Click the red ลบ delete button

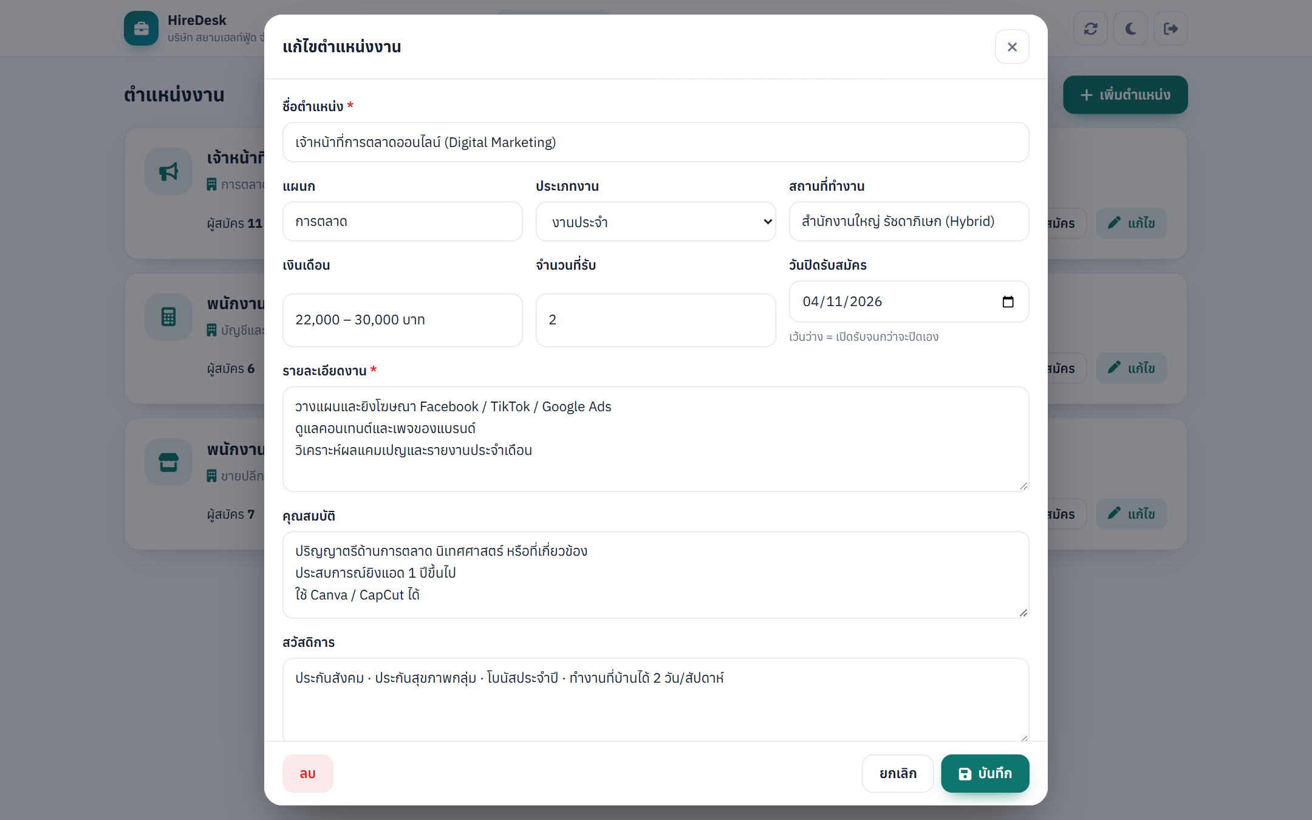pos(307,773)
